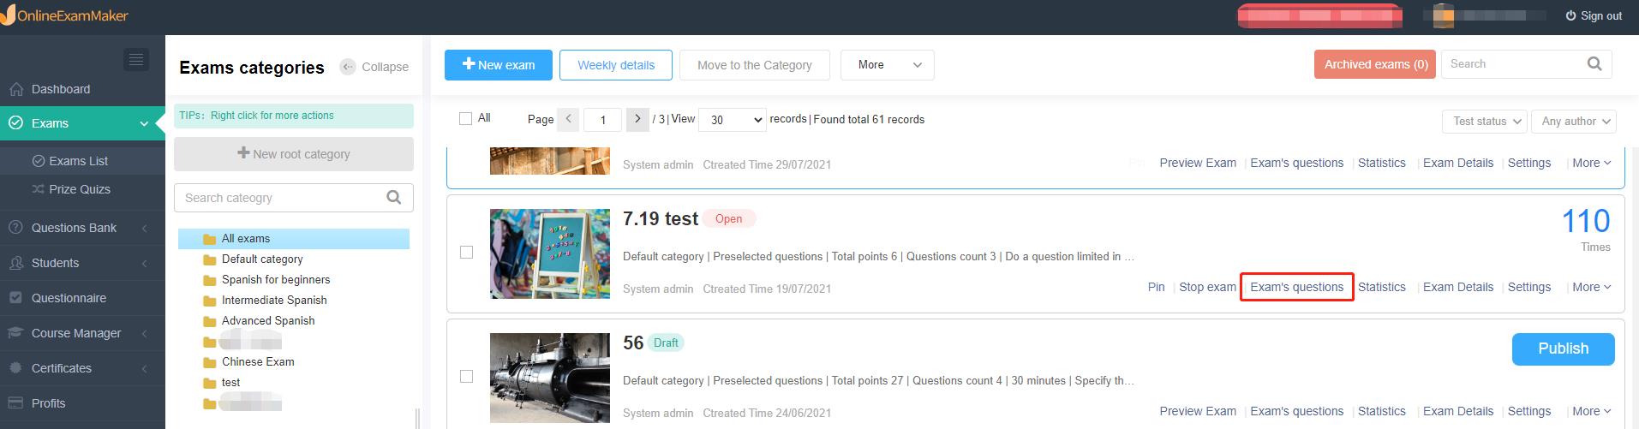
Task: Click Move to the Category button
Action: point(755,65)
